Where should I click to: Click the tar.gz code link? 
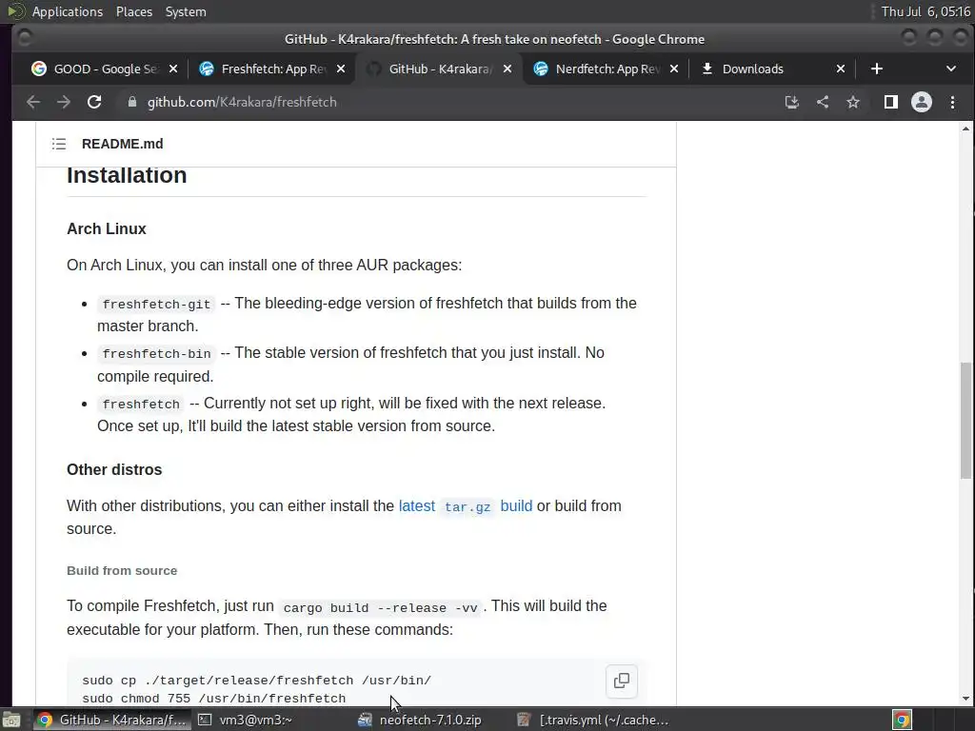click(x=468, y=506)
